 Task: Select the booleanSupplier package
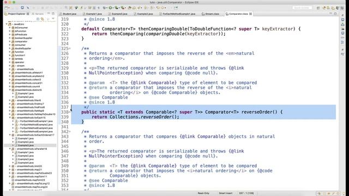point(23,38)
